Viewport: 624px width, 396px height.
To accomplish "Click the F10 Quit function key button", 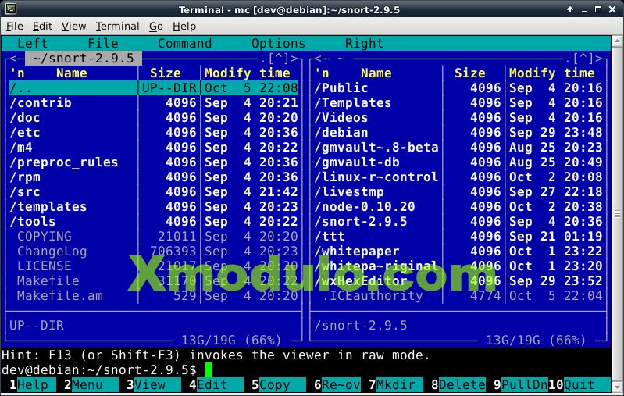I will click(x=579, y=384).
